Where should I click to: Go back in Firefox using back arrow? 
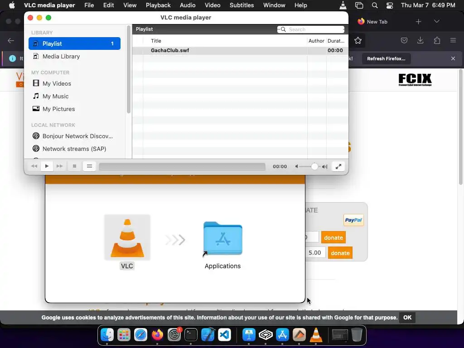pos(11,40)
